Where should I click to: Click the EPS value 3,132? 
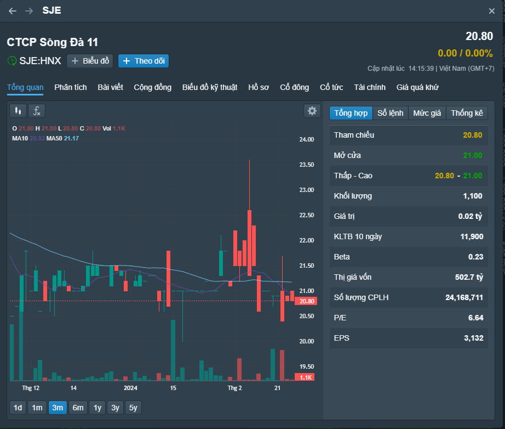473,338
